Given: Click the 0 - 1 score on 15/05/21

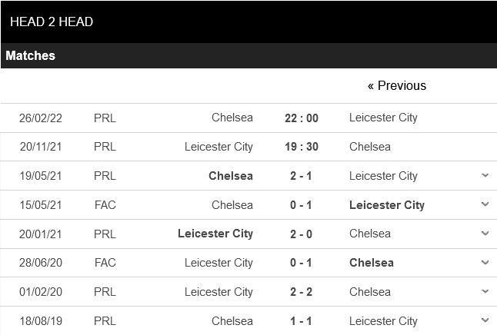Looking at the screenshot, I should (301, 205).
